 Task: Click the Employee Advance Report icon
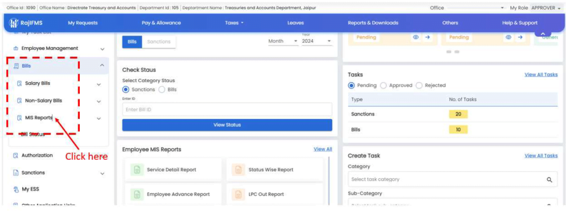click(x=137, y=194)
